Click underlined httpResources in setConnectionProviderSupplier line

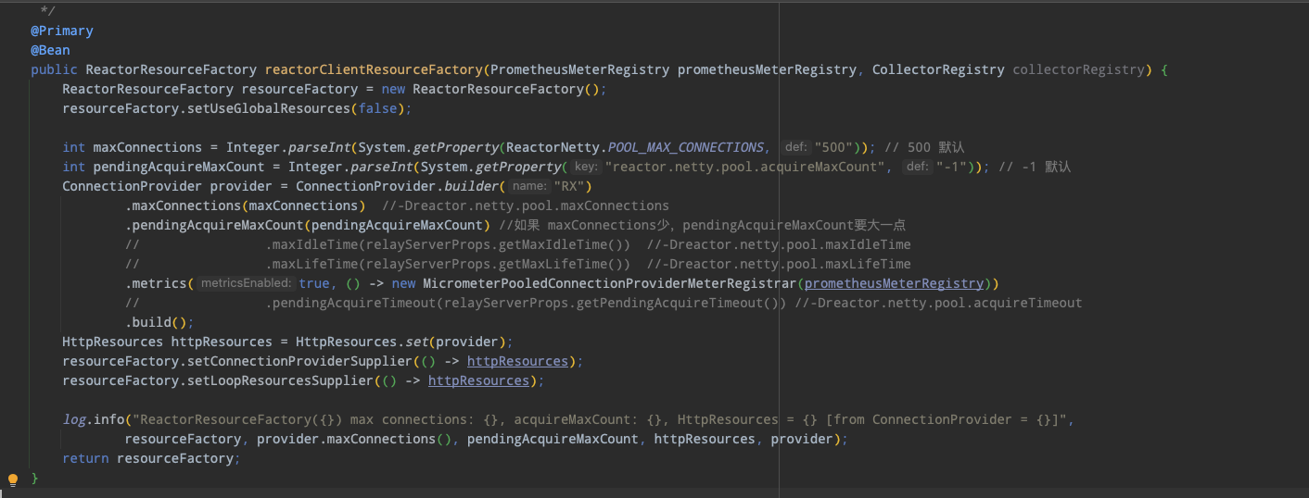[x=517, y=361]
